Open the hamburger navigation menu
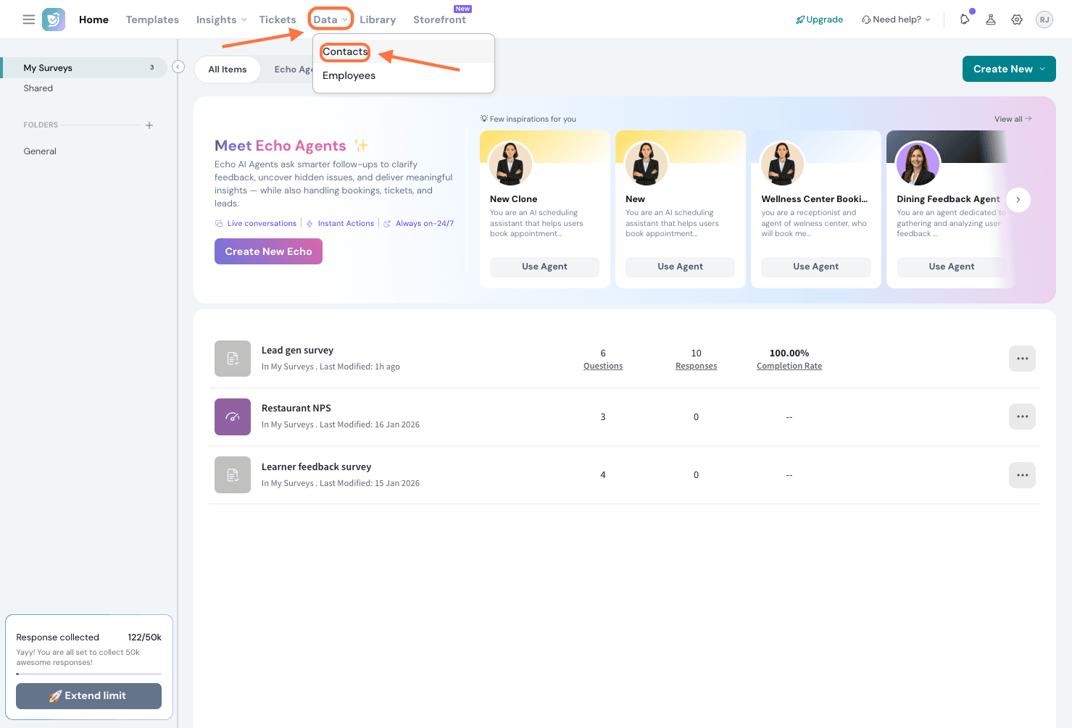 [29, 20]
